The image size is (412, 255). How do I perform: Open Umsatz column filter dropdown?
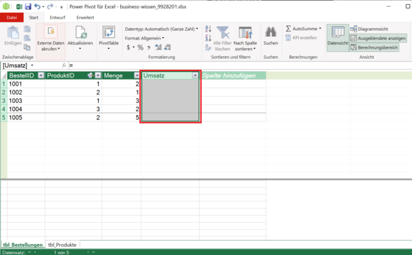pyautogui.click(x=195, y=75)
